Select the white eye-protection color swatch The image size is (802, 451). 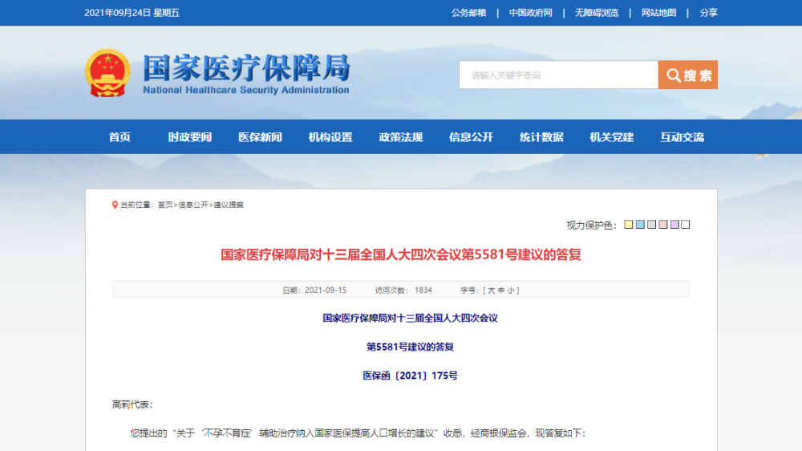click(686, 224)
